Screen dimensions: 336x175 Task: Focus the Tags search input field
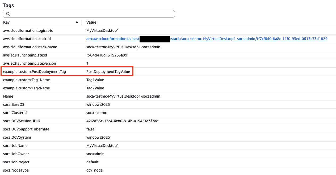pyautogui.click(x=90, y=14)
